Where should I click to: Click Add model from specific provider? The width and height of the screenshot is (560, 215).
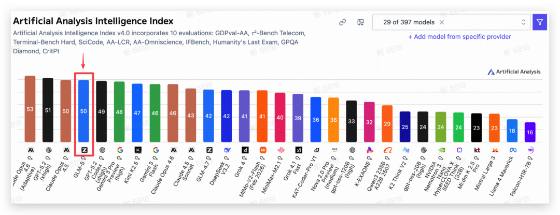point(459,37)
